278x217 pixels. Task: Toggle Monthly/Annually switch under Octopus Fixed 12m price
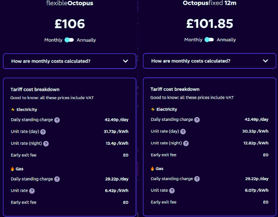pyautogui.click(x=209, y=40)
